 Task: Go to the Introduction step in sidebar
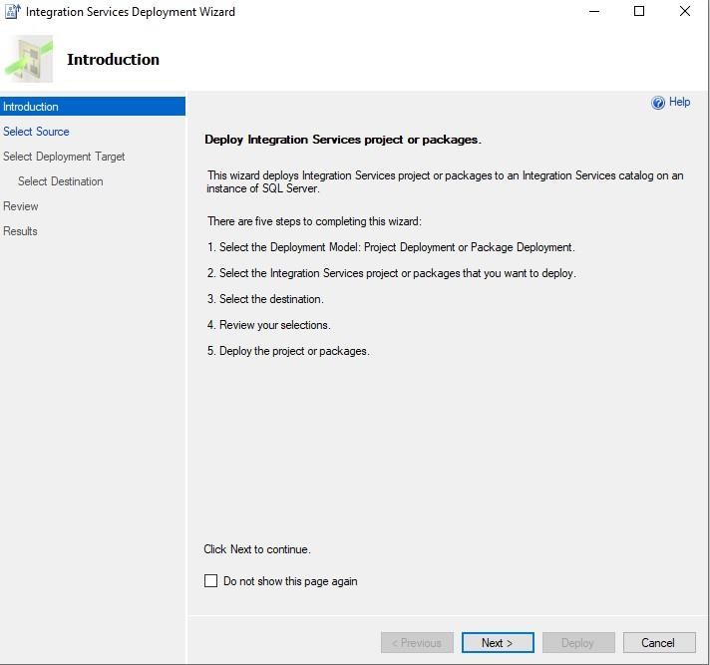(x=93, y=107)
